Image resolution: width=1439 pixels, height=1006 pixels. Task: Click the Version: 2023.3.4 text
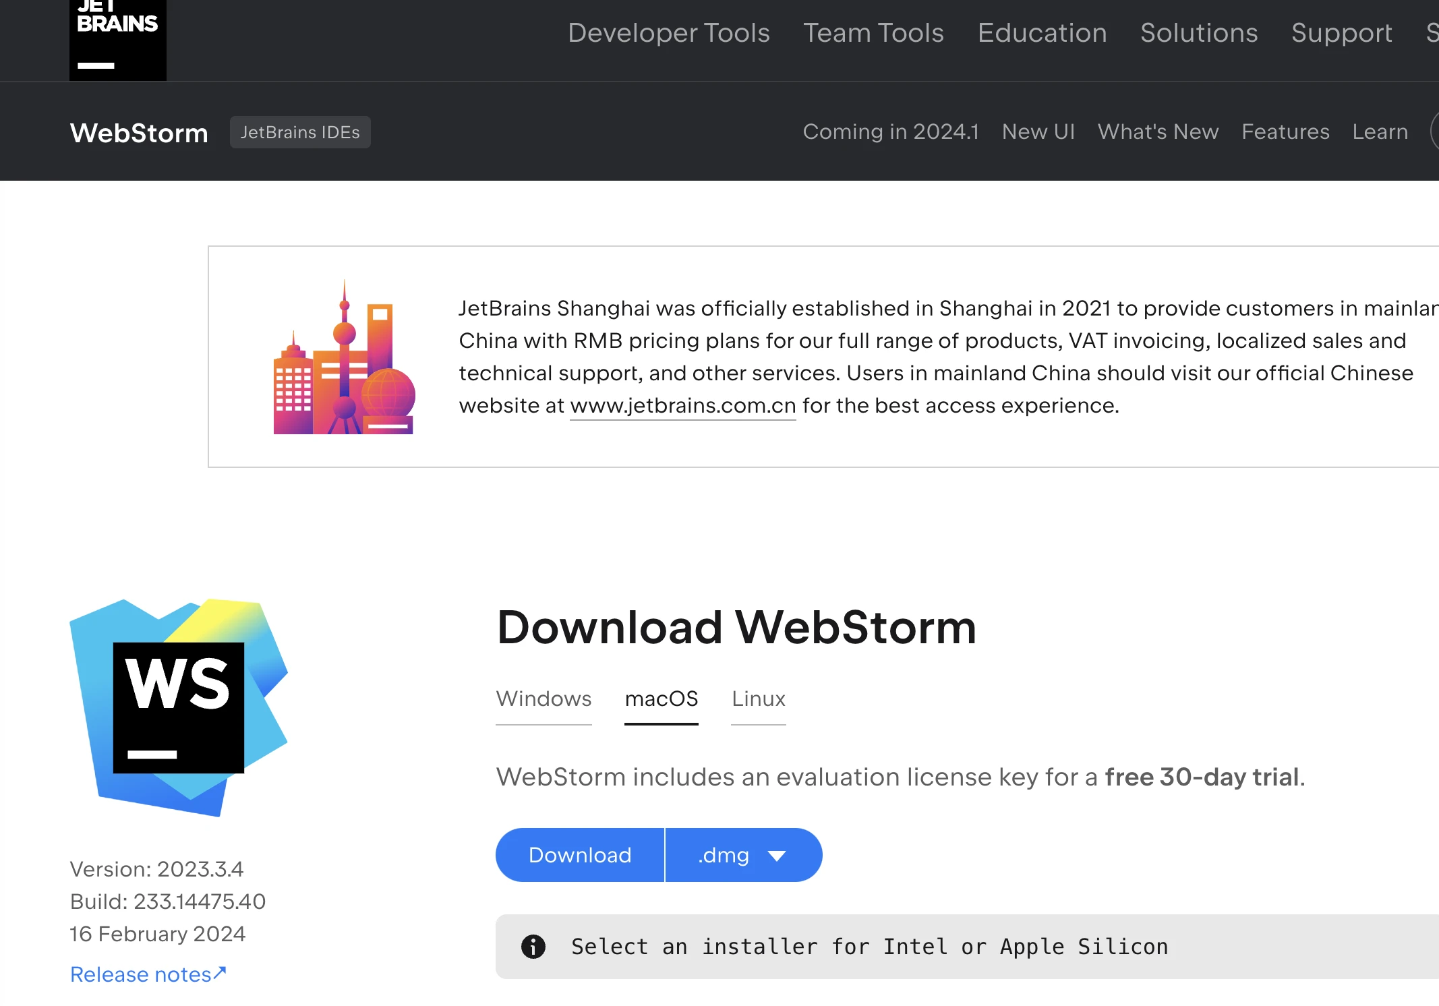point(156,869)
